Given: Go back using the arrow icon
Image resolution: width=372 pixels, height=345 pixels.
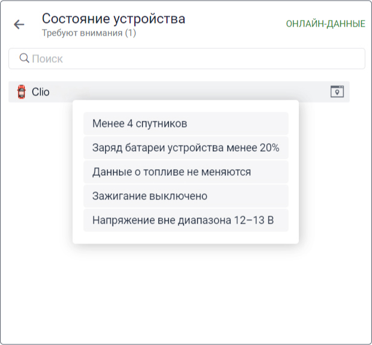Looking at the screenshot, I should tap(19, 24).
